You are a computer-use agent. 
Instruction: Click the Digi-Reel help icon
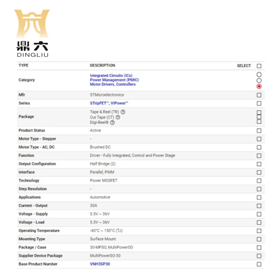(112, 123)
